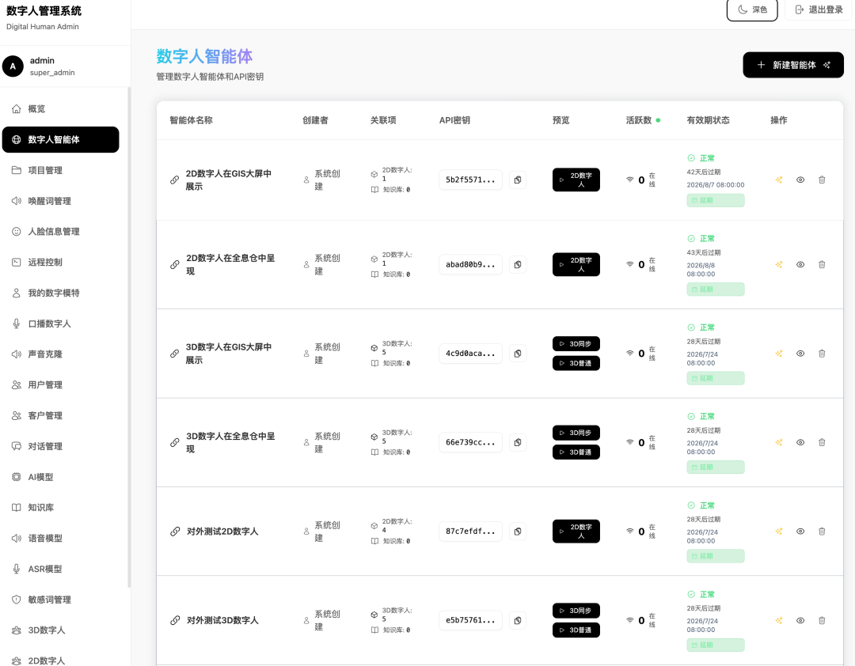Navigate to 用户管理

tap(60, 384)
